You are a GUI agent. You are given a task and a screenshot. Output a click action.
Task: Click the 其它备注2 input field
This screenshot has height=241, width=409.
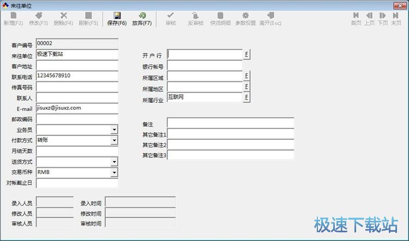click(x=231, y=145)
